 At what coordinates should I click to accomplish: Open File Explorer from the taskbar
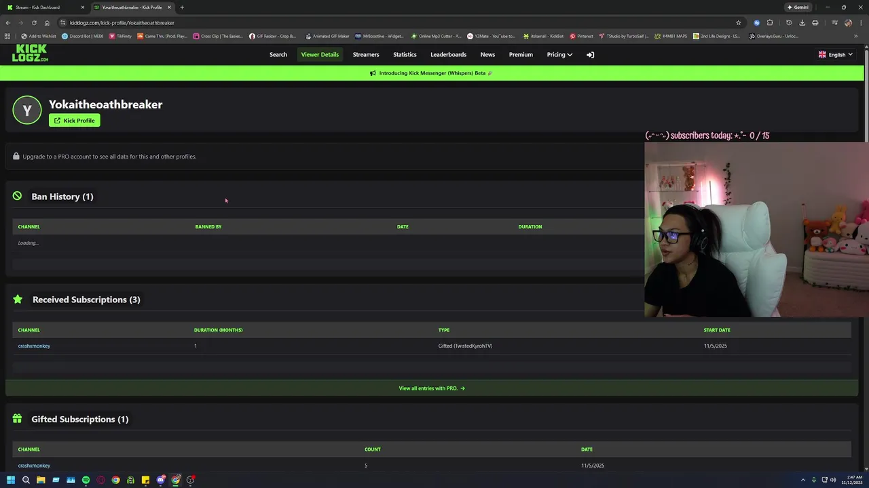(41, 480)
